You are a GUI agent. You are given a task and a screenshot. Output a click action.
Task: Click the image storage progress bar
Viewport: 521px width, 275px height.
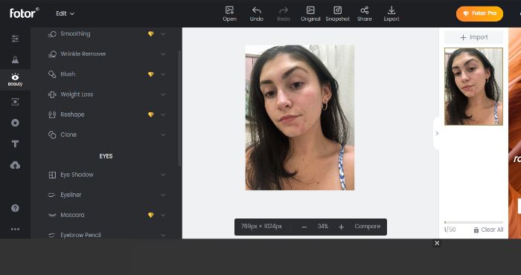(473, 222)
